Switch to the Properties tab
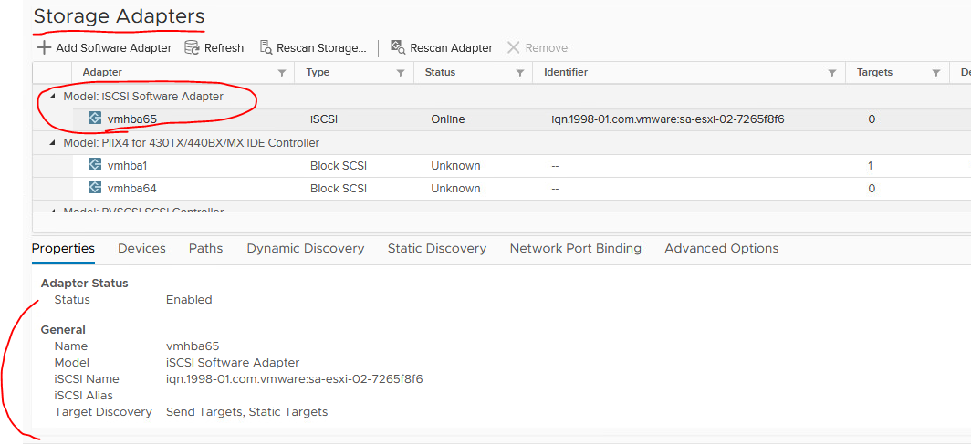971x444 pixels. [63, 249]
